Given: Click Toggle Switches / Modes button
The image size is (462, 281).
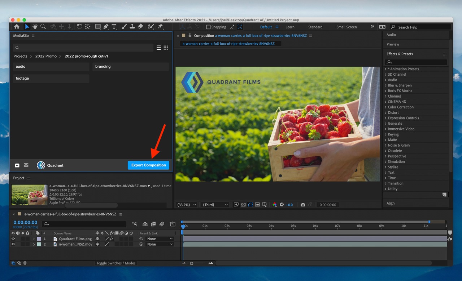Looking at the screenshot, I should 116,263.
